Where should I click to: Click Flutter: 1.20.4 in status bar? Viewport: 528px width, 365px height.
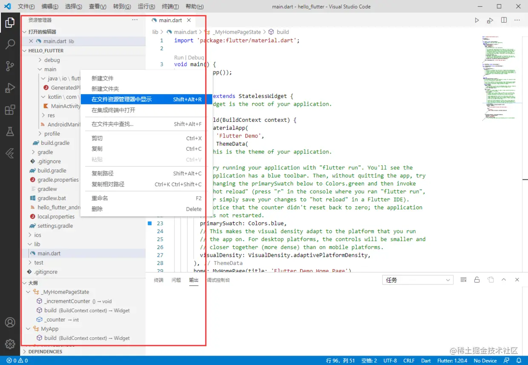pos(452,360)
